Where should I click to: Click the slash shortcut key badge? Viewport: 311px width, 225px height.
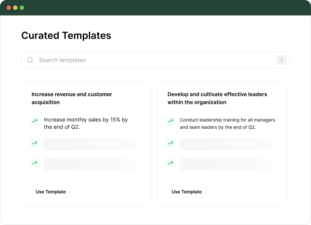[282, 60]
